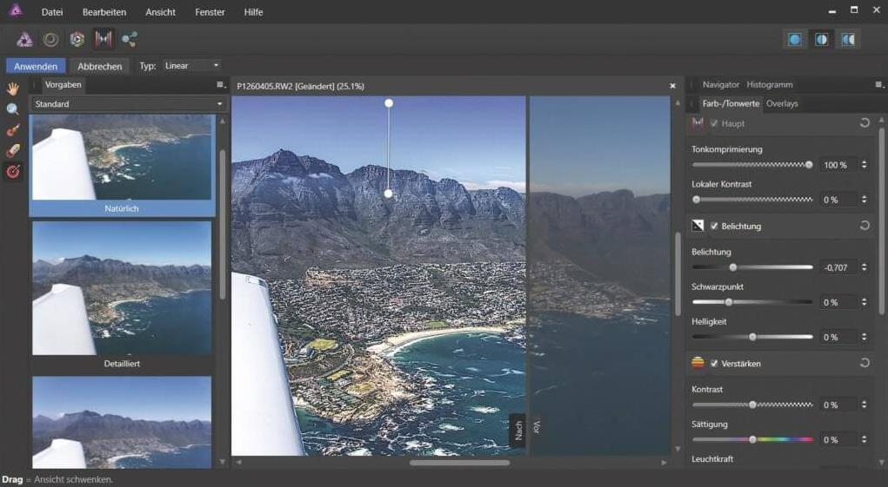This screenshot has width=888, height=487.
Task: Toggle the Haupt checkbox
Action: 714,123
